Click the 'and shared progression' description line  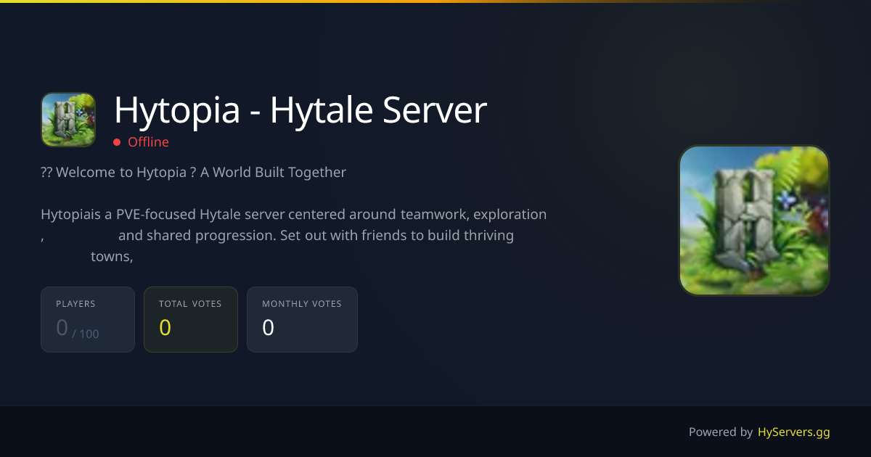(x=316, y=236)
